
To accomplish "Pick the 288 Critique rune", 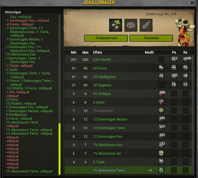I will click(x=161, y=93).
